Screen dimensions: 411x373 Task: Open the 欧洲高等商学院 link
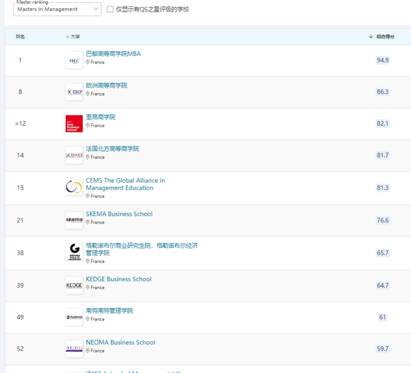(x=106, y=86)
